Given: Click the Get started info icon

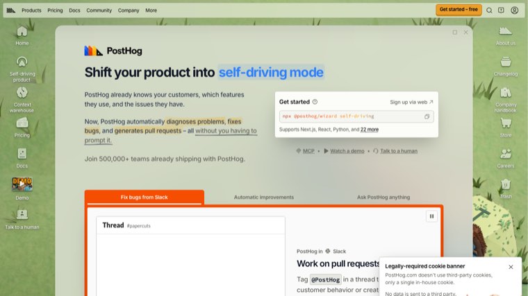Looking at the screenshot, I should click(x=315, y=102).
